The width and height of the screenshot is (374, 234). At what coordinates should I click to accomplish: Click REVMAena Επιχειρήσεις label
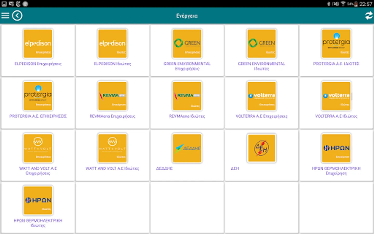tap(112, 116)
